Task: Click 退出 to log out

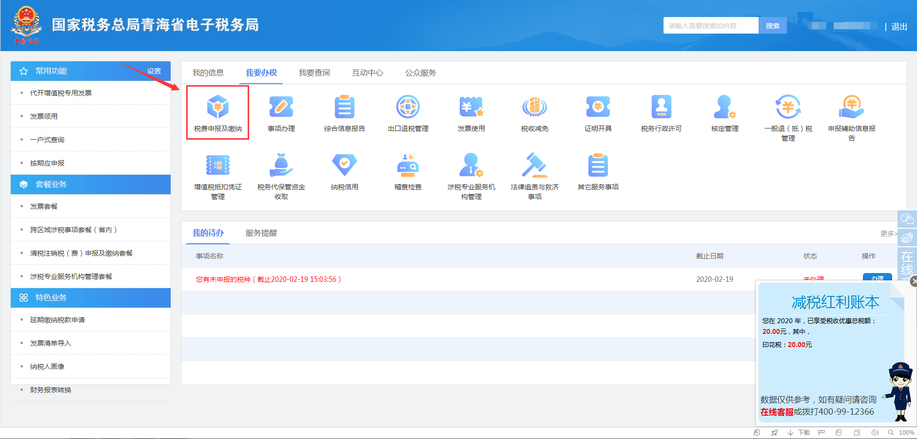Action: (899, 27)
